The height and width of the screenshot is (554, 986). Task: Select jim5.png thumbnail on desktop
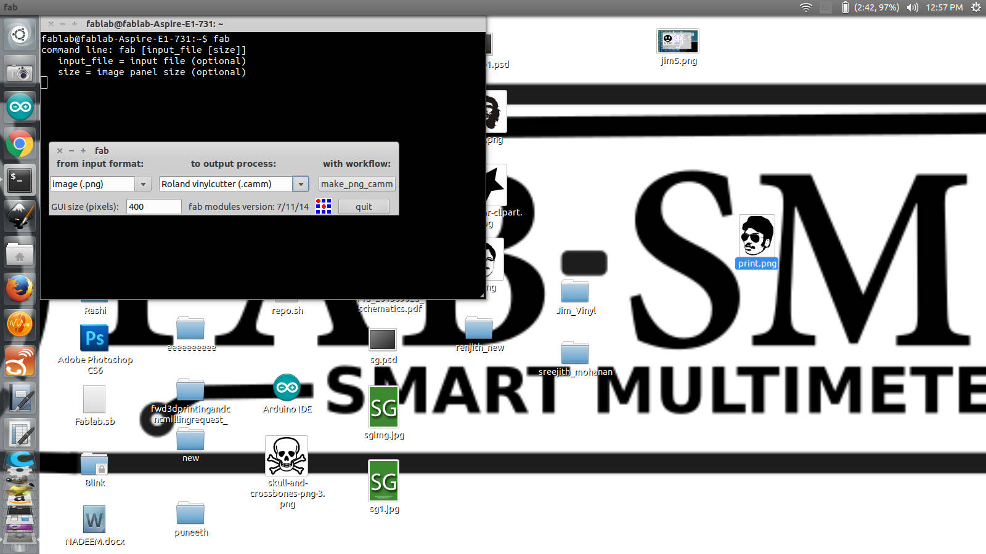(678, 47)
